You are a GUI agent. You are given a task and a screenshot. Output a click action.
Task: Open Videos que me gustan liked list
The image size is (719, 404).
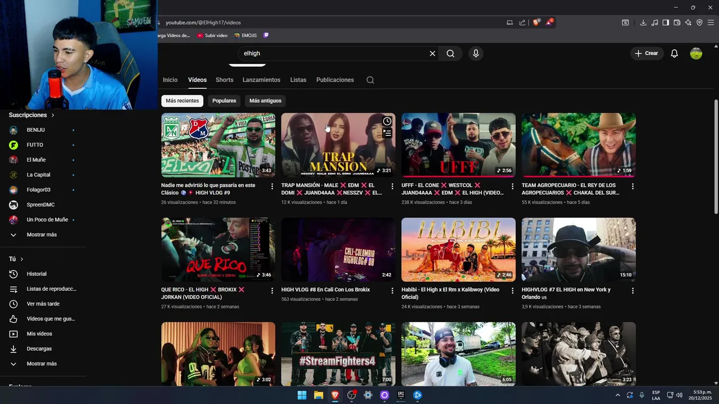click(42, 319)
